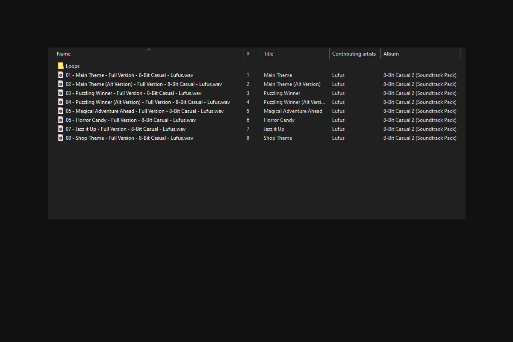This screenshot has width=513, height=342.
Task: Click the audio file icon for 01 - Main Theme
Action: coord(61,75)
